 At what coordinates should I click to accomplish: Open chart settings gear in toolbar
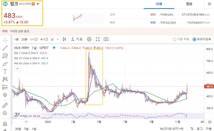pyautogui.click(x=89, y=39)
